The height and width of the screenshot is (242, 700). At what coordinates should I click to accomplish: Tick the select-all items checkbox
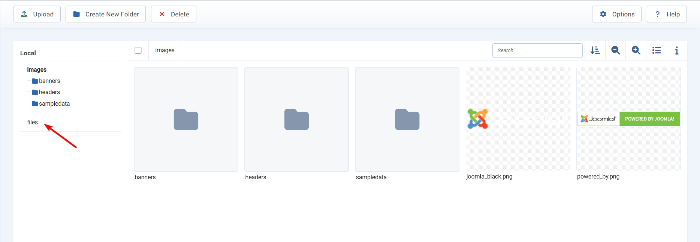pos(138,50)
